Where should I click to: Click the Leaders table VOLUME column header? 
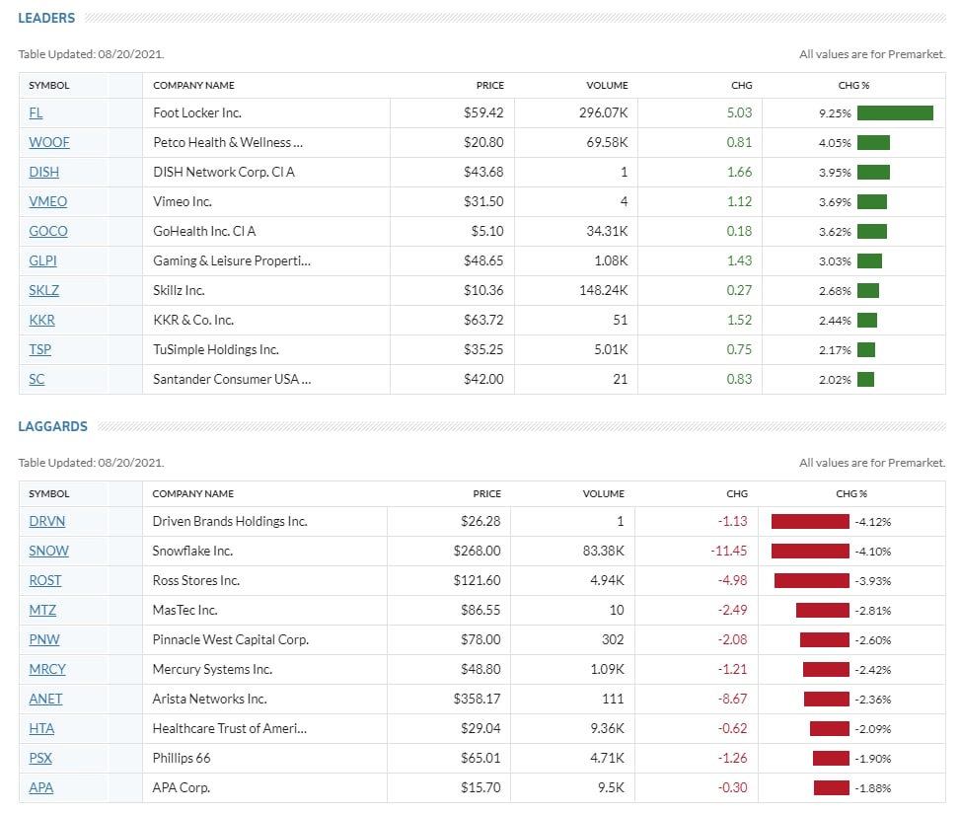point(607,86)
